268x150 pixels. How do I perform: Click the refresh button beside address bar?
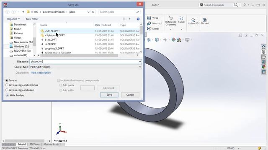point(93,12)
